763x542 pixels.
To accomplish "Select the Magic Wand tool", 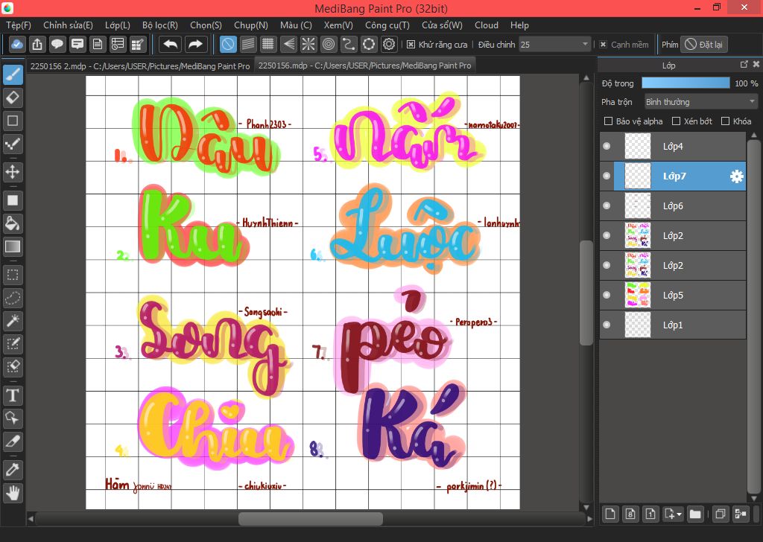I will pos(13,321).
